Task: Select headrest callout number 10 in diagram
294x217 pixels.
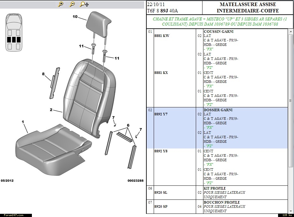Action: [x=75, y=17]
